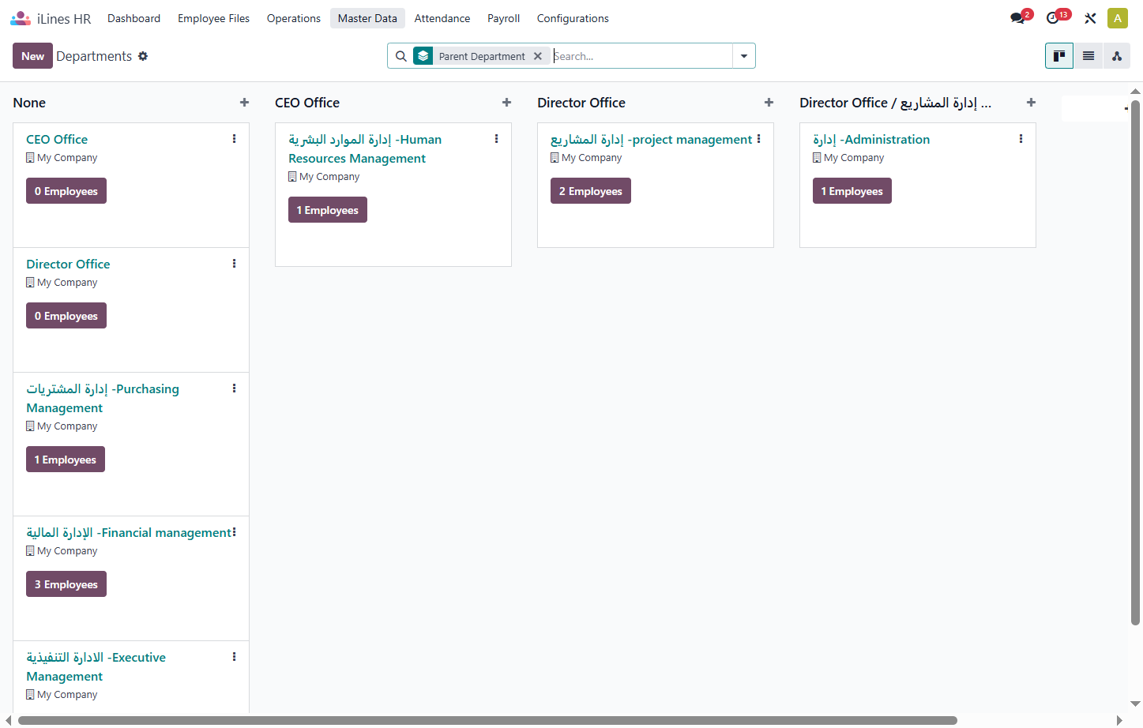Add a card in the last Director Office / column
Viewport: 1143px width, 728px height.
[x=1032, y=103]
